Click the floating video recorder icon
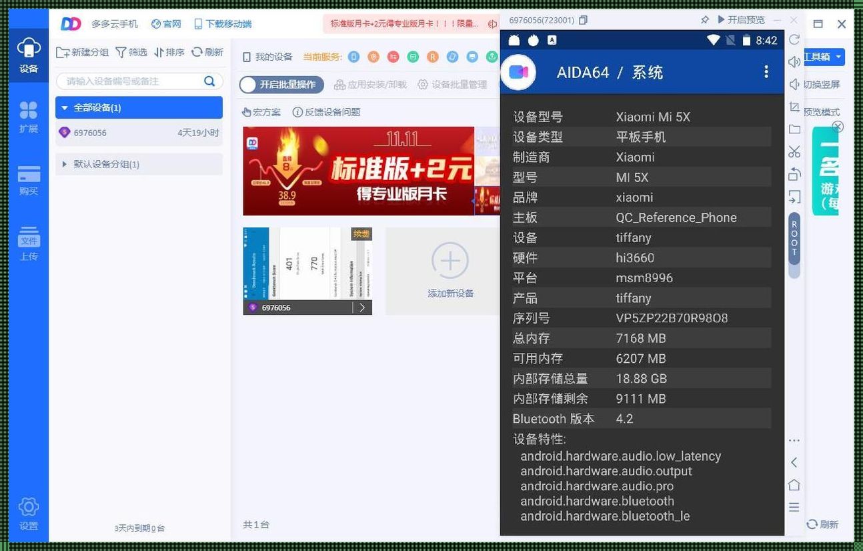 tap(518, 72)
